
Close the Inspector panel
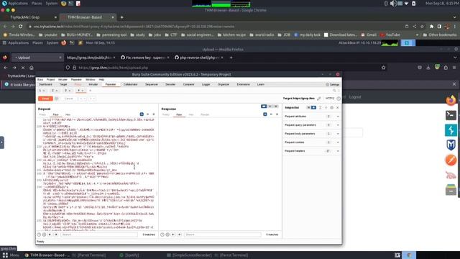[x=337, y=108]
